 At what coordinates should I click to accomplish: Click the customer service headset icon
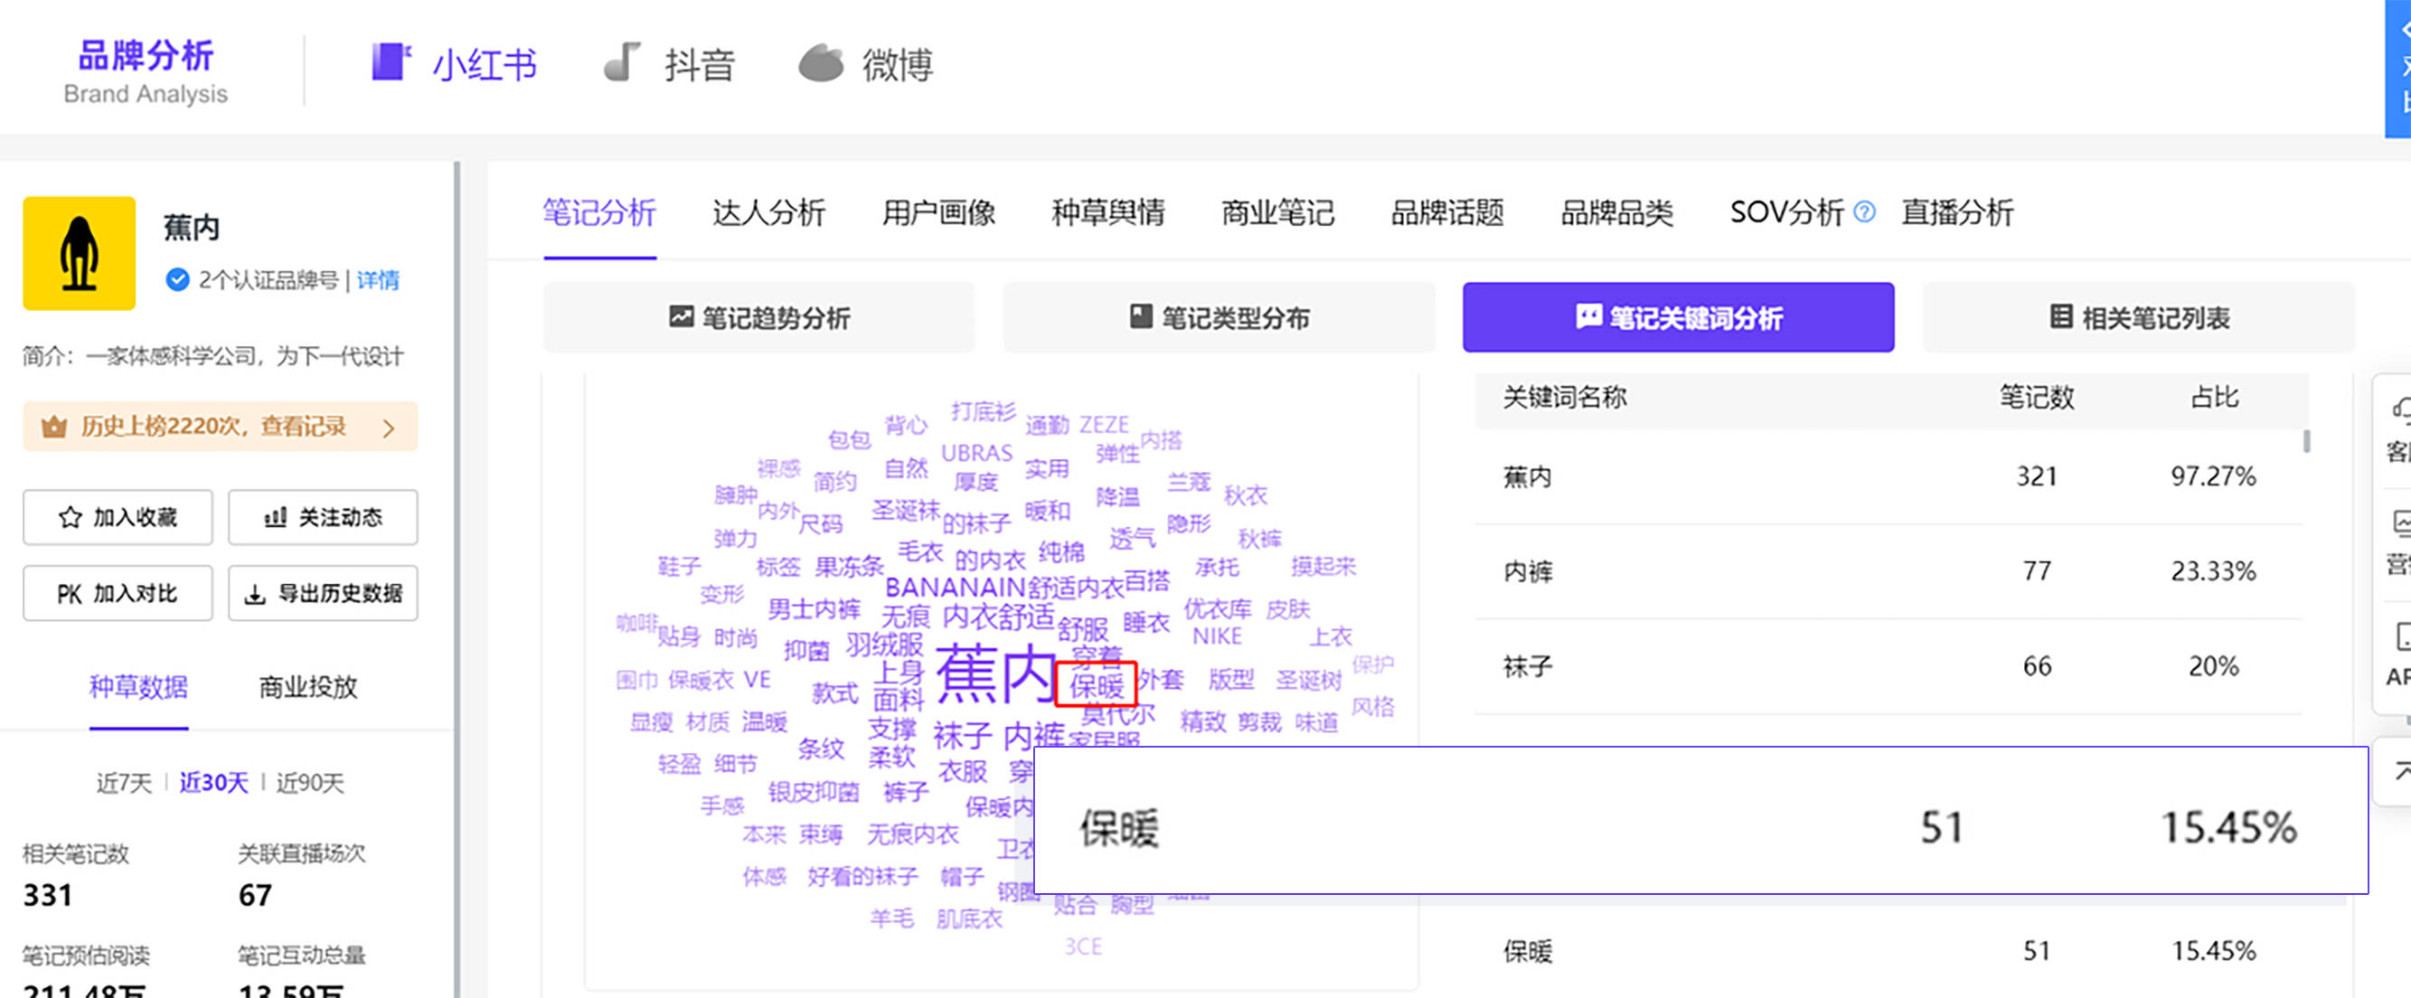2401,410
